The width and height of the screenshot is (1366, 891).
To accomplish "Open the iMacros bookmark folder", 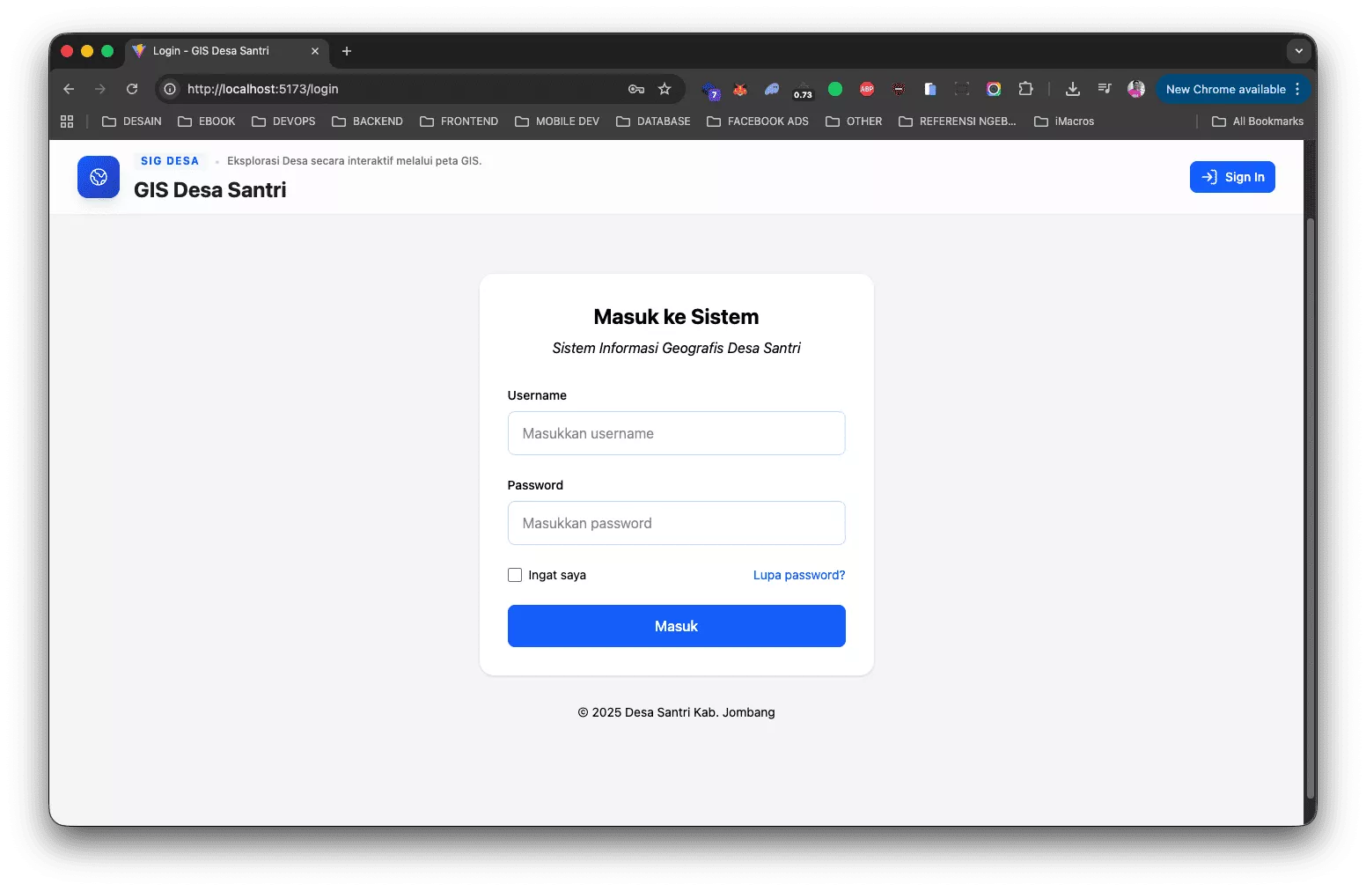I will point(1064,121).
